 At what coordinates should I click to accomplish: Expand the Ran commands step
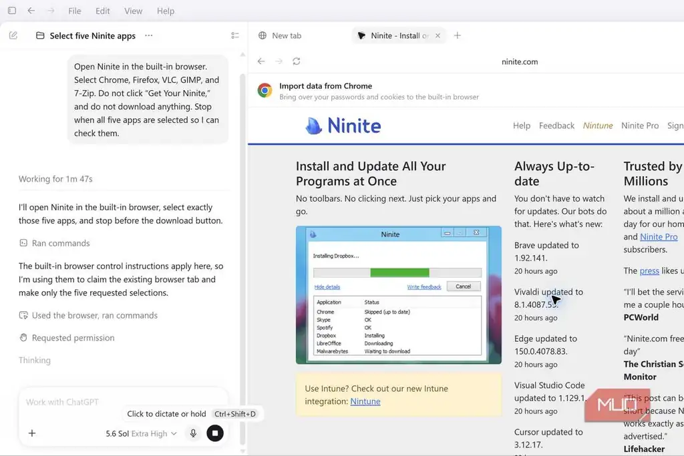[55, 243]
